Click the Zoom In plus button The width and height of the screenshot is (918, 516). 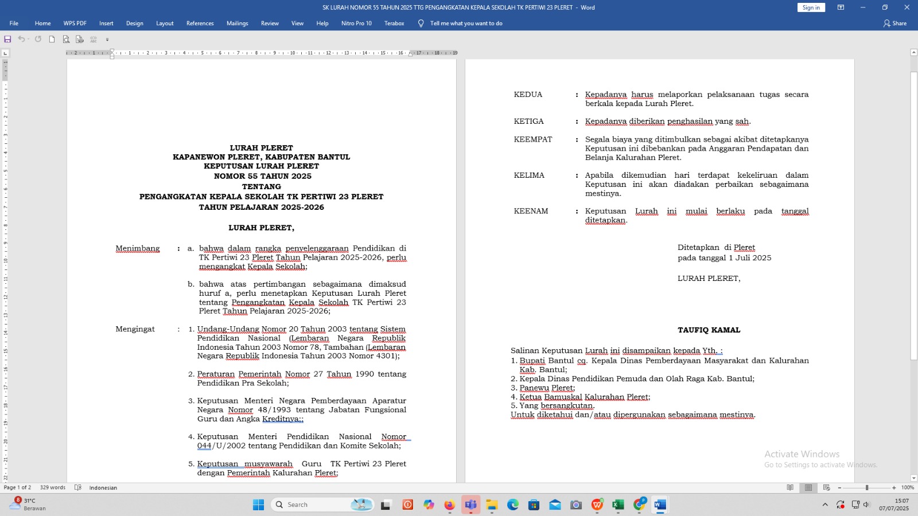click(894, 487)
